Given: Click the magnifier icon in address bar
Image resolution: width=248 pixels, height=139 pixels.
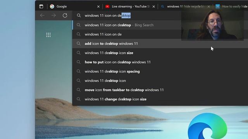Looking at the screenshot, I should point(79,15).
